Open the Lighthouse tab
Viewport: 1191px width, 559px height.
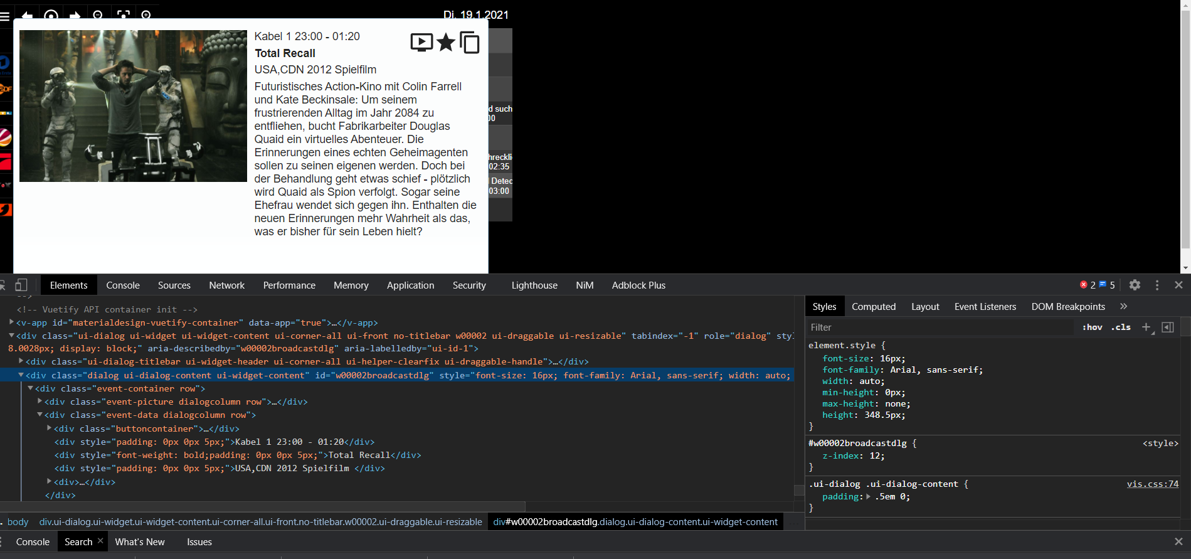(x=534, y=285)
